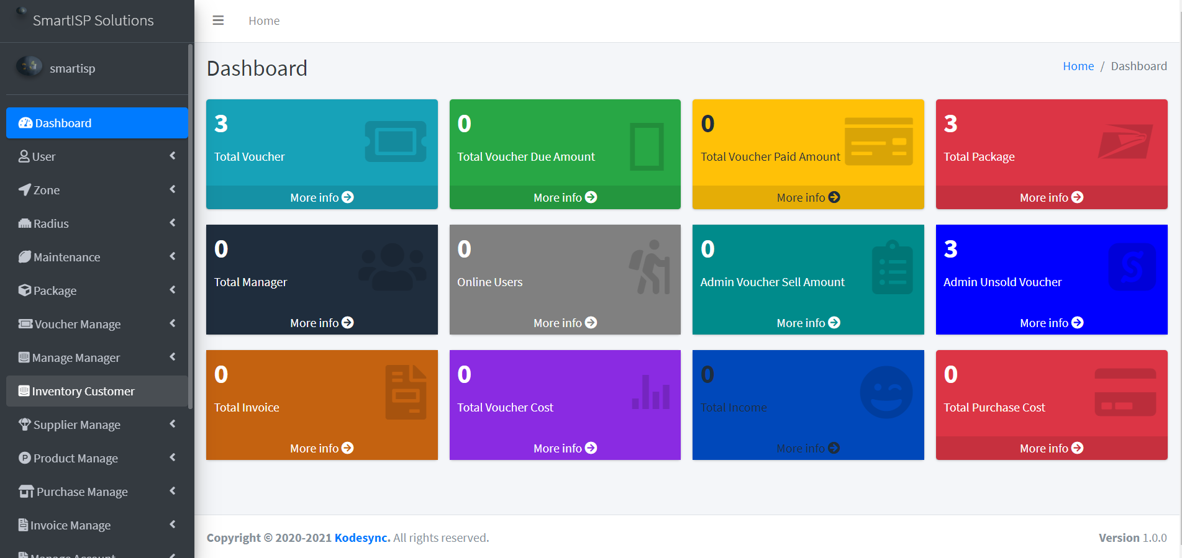The height and width of the screenshot is (558, 1182).
Task: Click the Supplier Manage parachute icon
Action: (25, 425)
